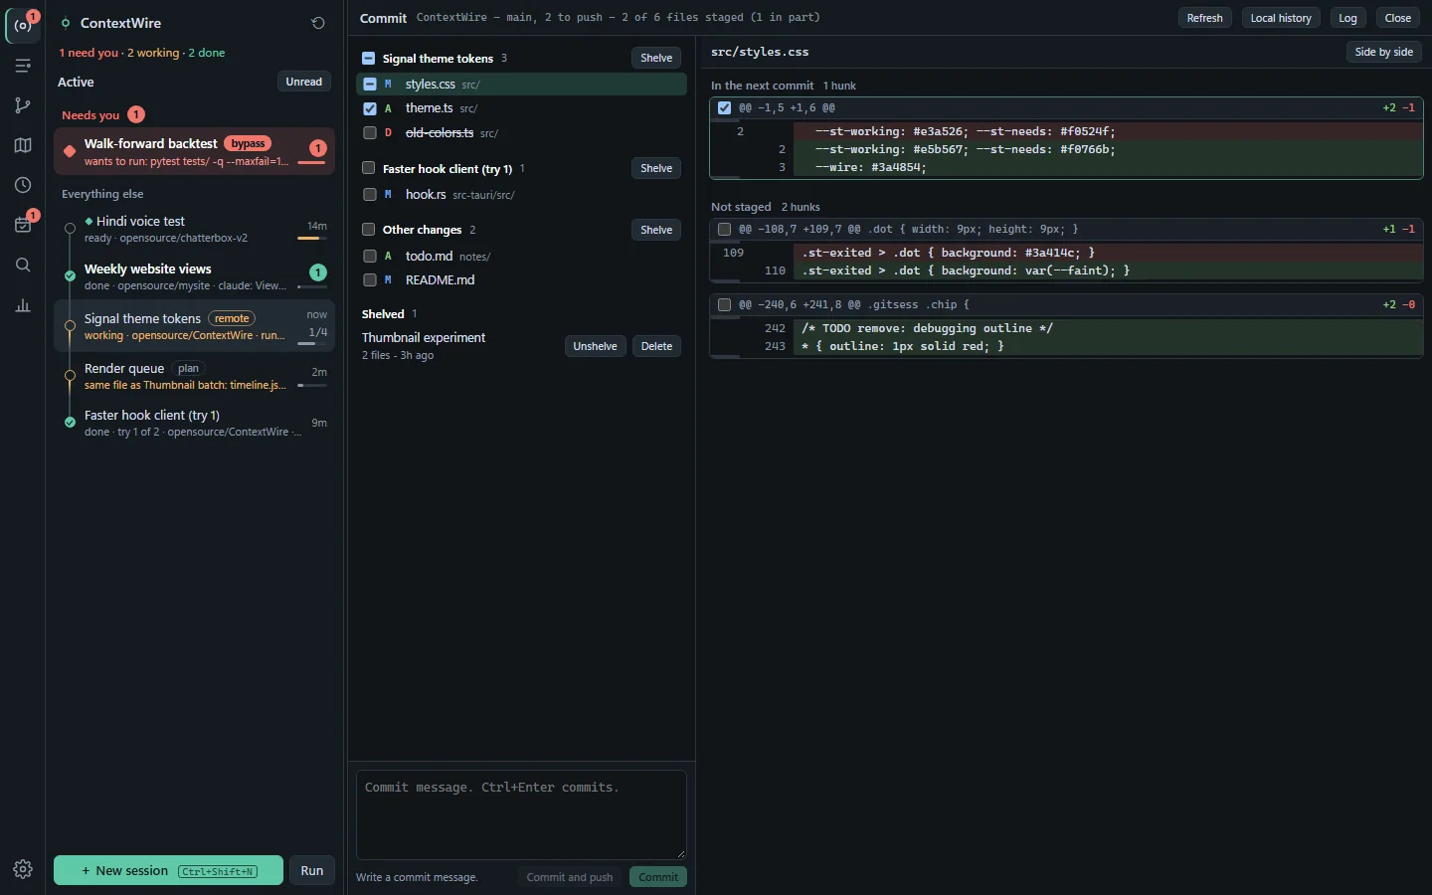Click the status circle on Signal theme tokens session
Viewport: 1432px width, 895px height.
tap(70, 326)
